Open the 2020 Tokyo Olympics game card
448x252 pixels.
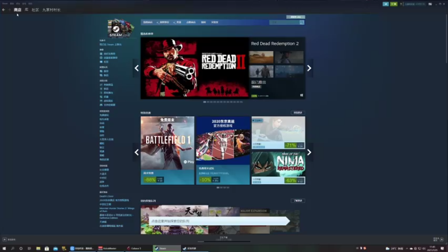(223, 150)
